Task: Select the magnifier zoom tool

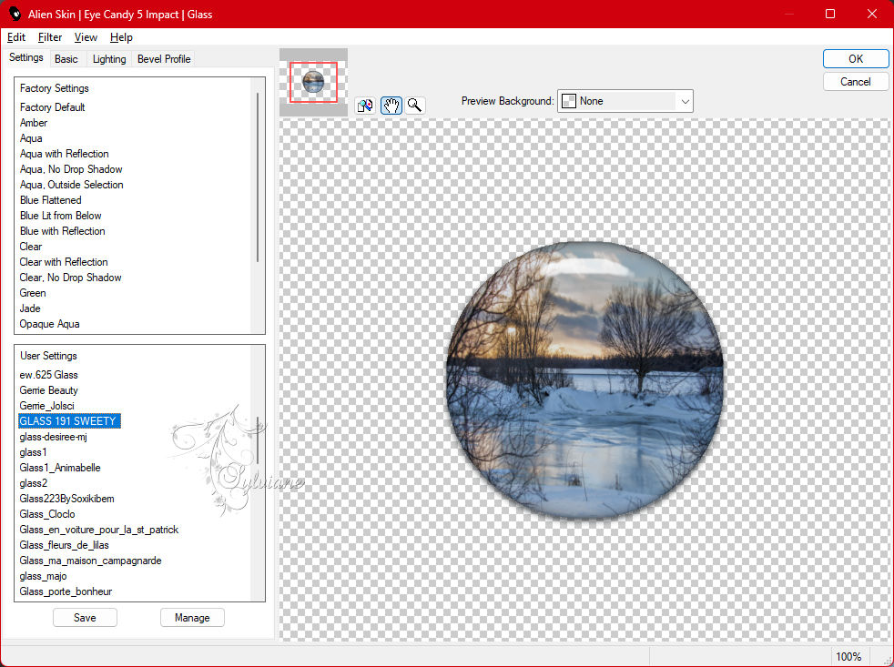Action: pos(415,106)
